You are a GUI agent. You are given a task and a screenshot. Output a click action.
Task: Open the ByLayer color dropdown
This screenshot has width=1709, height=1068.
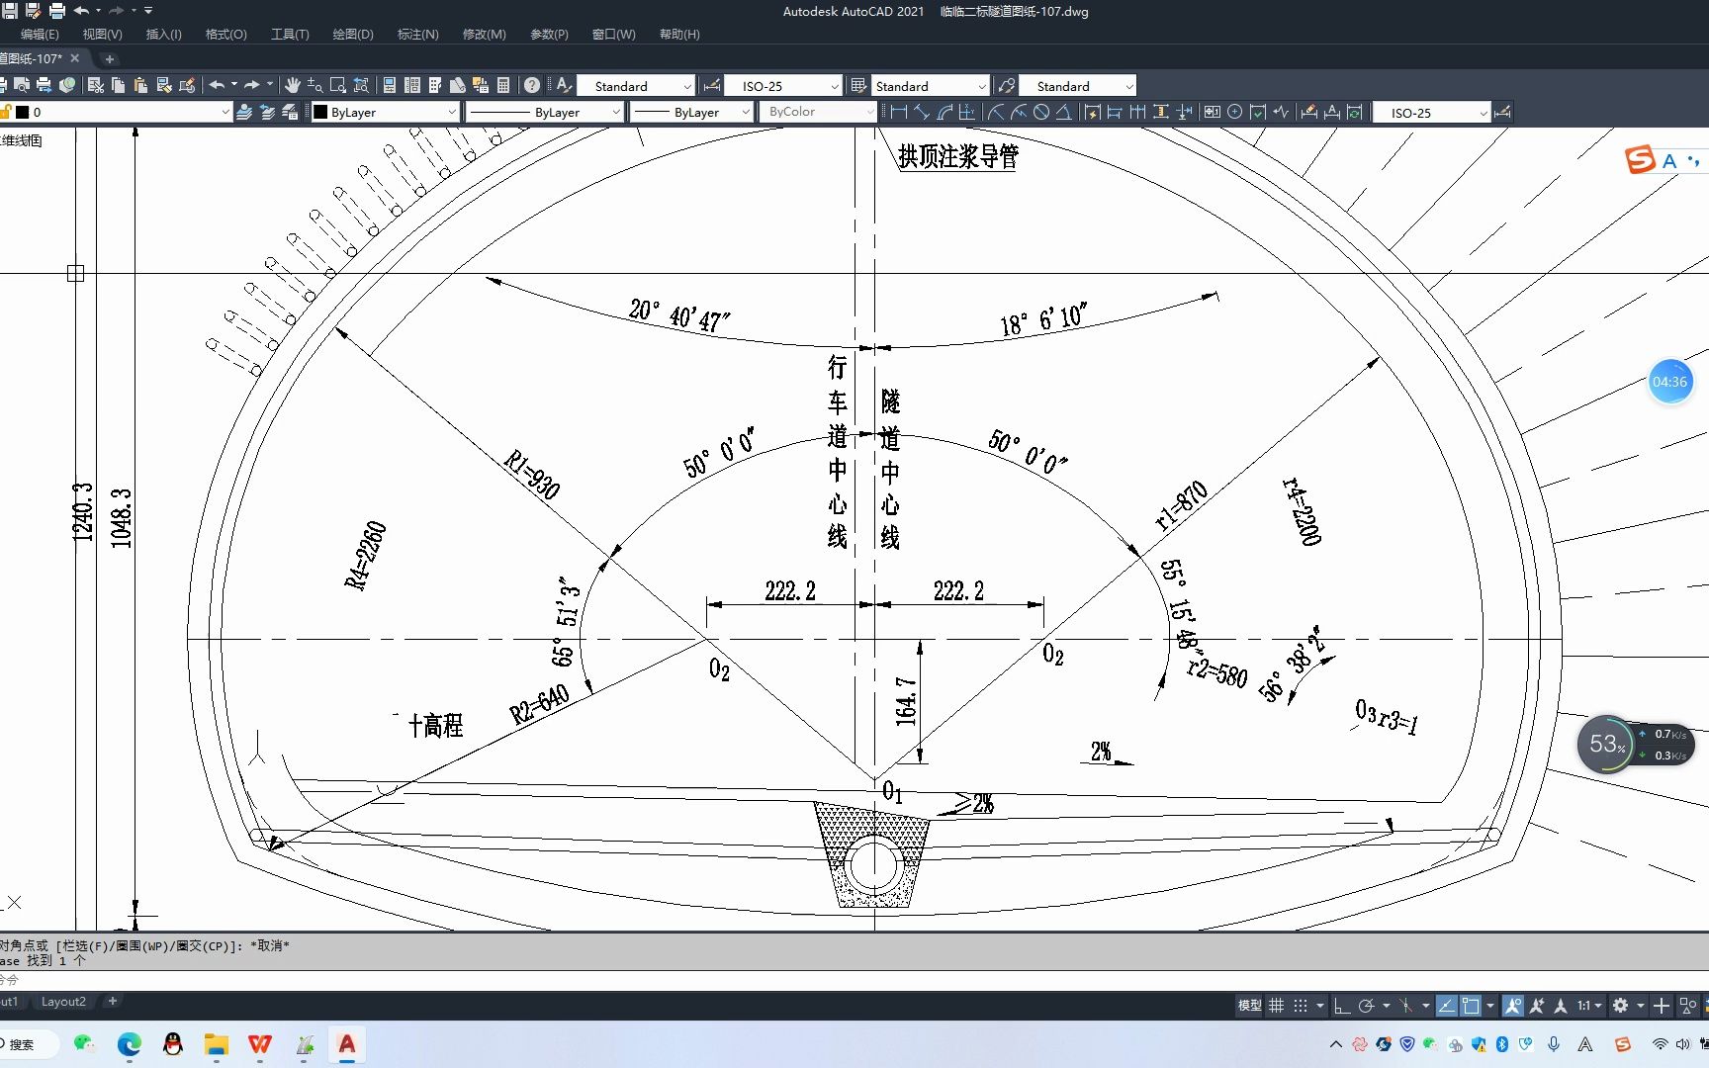[386, 112]
